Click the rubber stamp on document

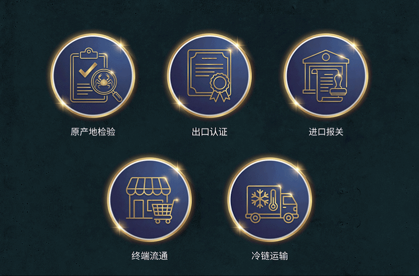coord(338,86)
